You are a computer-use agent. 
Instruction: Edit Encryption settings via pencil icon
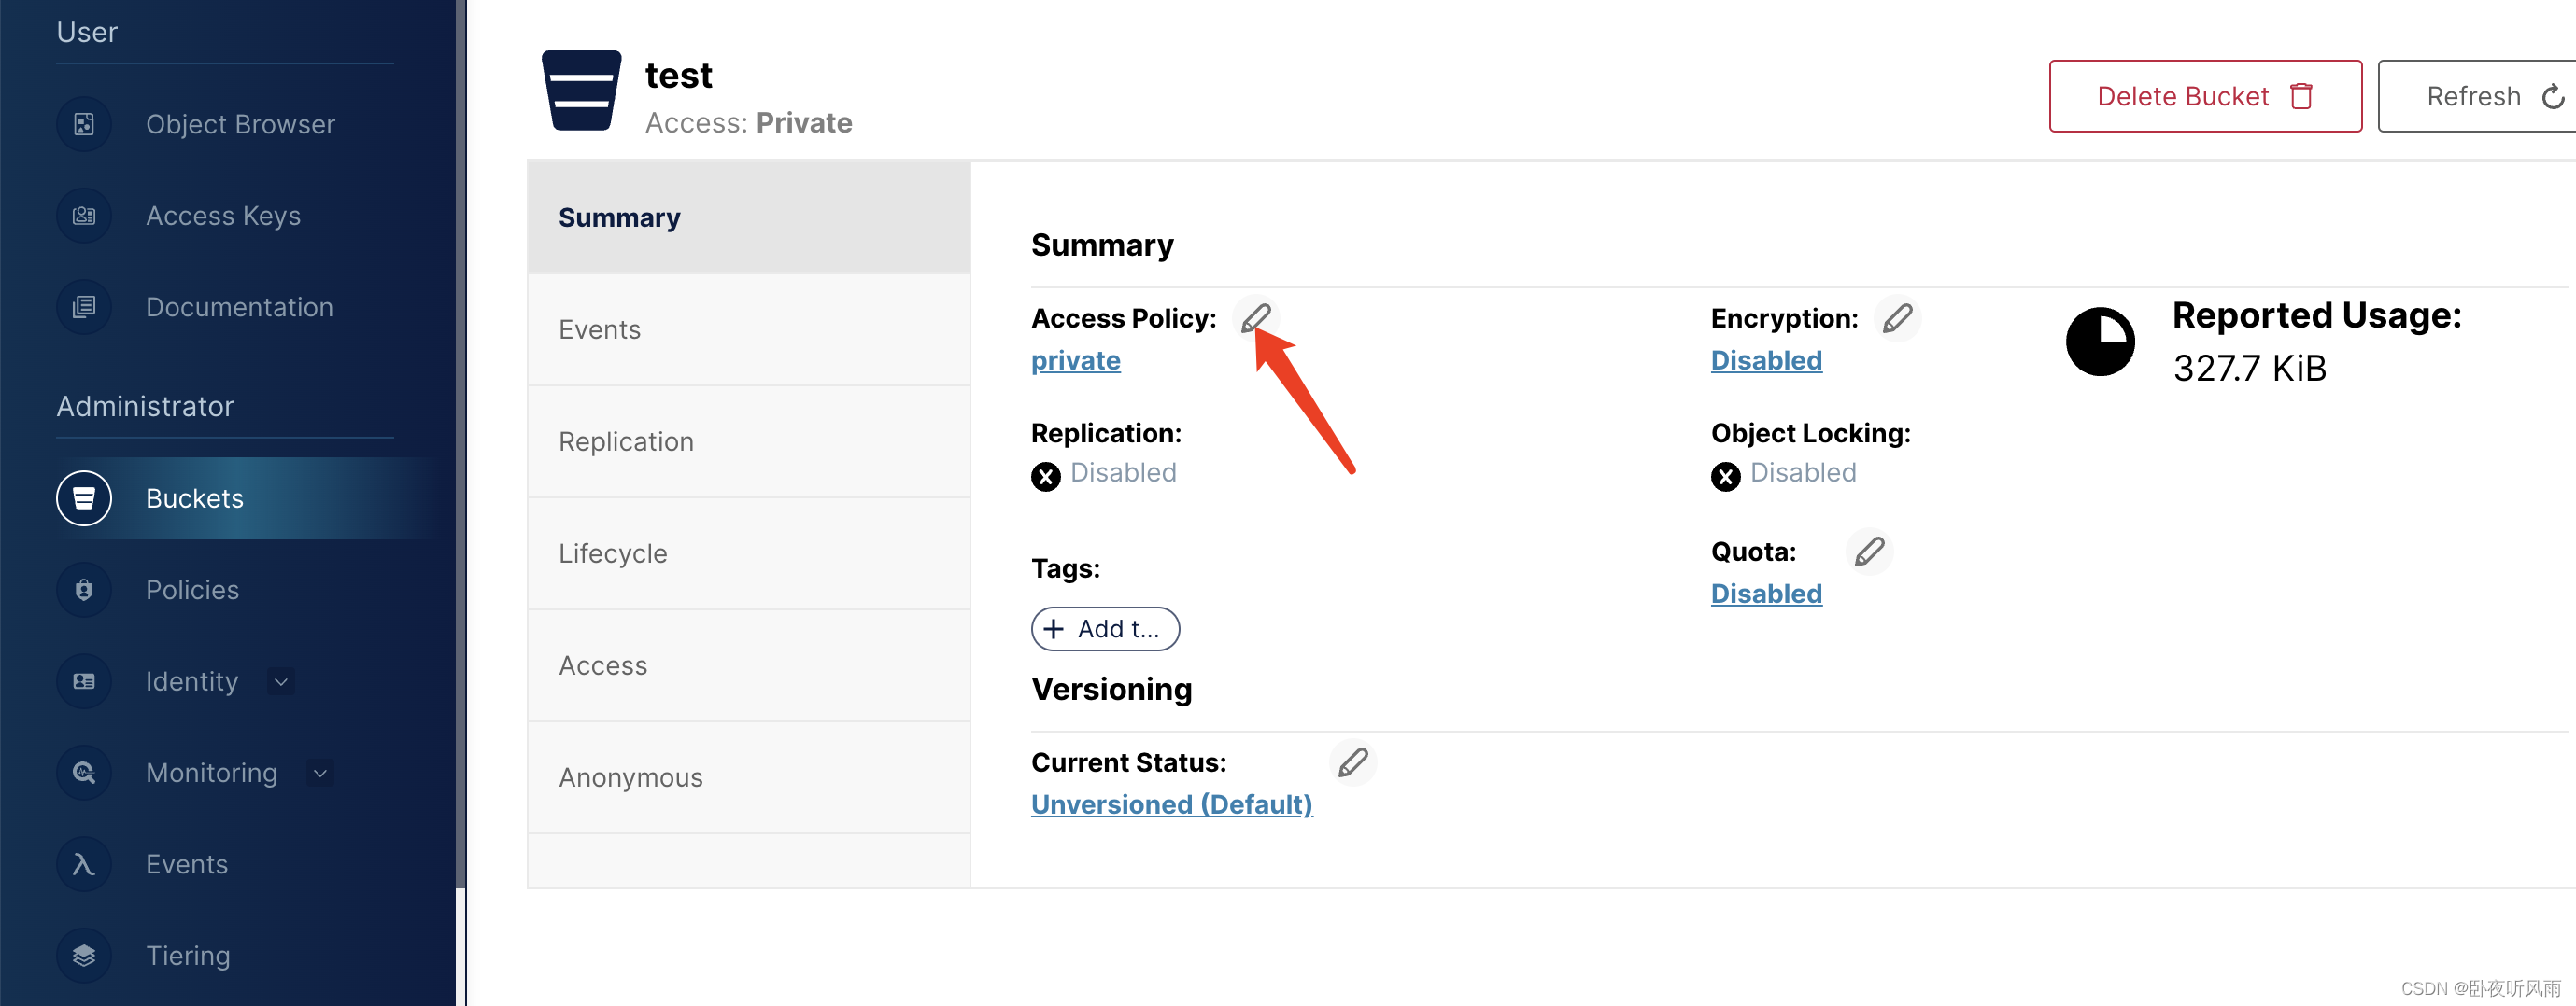pos(1898,317)
